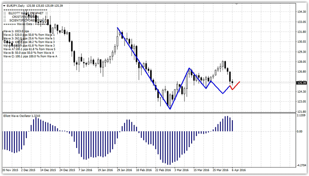Select the Wave C: 100.1 pips line
The height and width of the screenshot is (176, 309).
30,56
